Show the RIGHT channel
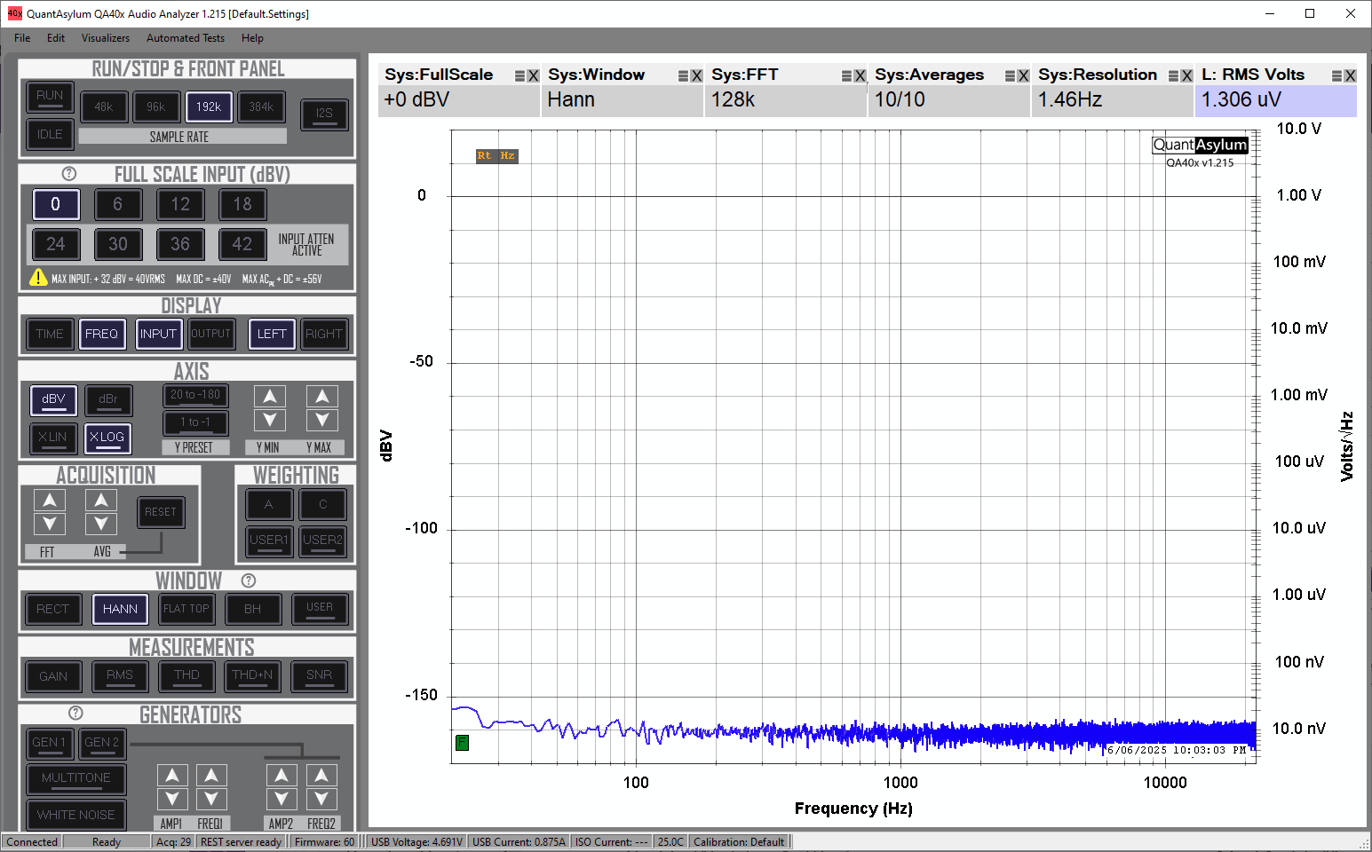 pos(324,335)
